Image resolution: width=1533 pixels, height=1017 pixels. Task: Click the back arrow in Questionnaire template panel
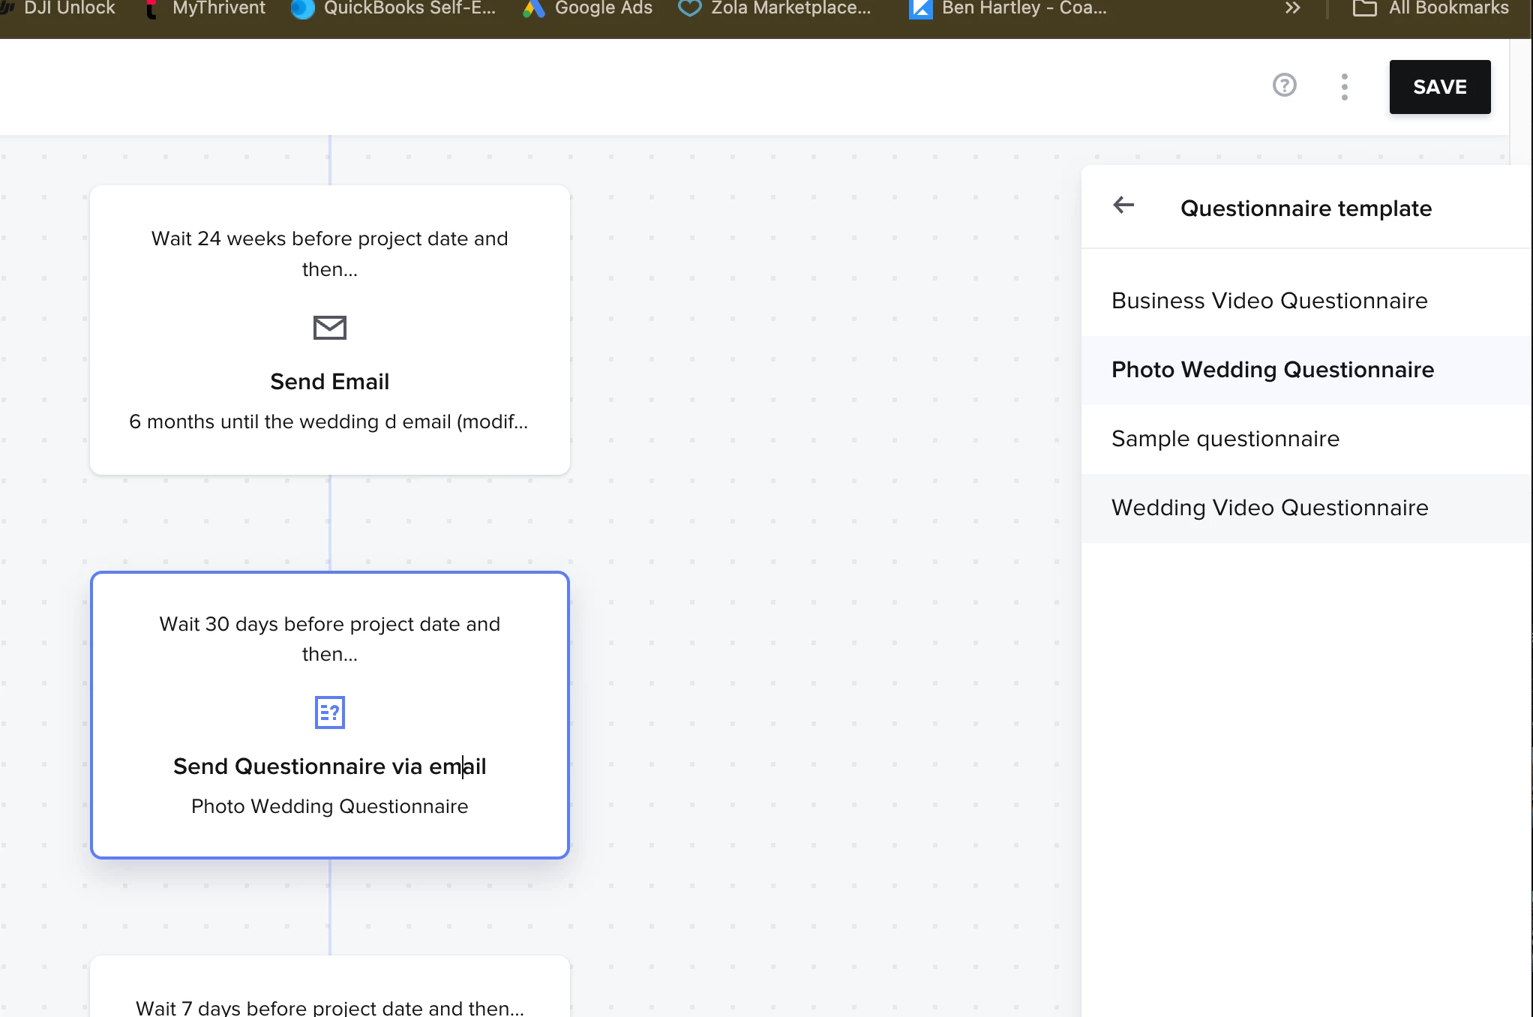click(x=1123, y=205)
